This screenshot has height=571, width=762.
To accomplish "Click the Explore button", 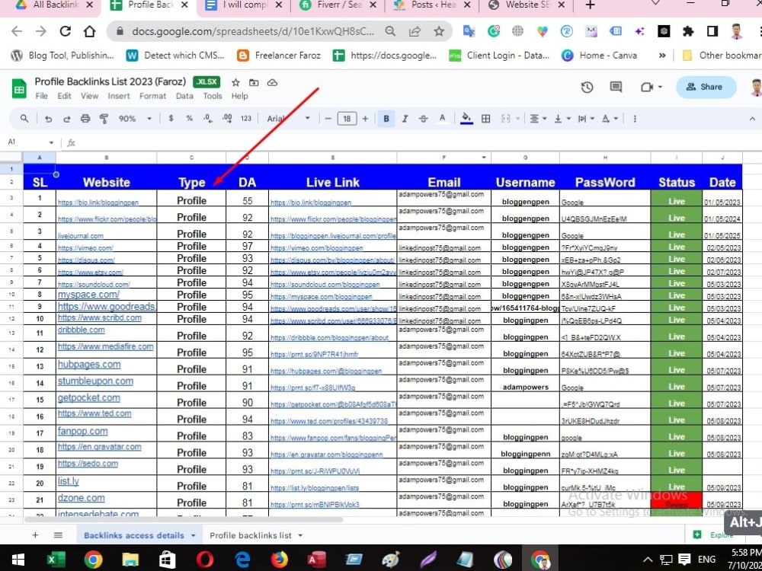I will (x=713, y=534).
